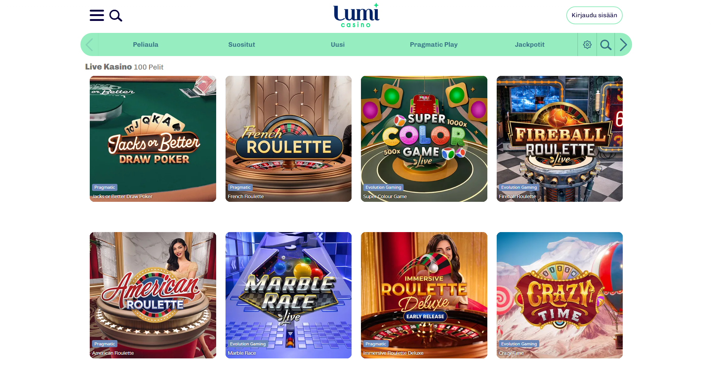Click the category bar search icon
This screenshot has width=711, height=367.
click(606, 45)
